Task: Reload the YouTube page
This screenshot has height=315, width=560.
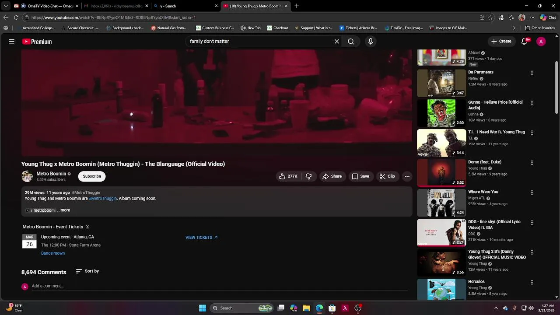Action: click(16, 17)
